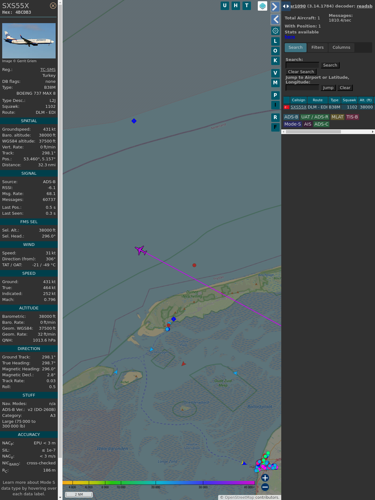Open settings gear icon on map
This screenshot has height=500, width=375.
[275, 31]
